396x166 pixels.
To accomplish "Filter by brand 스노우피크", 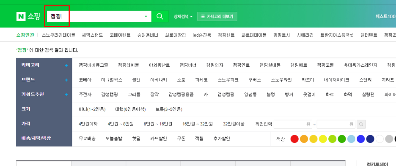I will pos(228,80).
